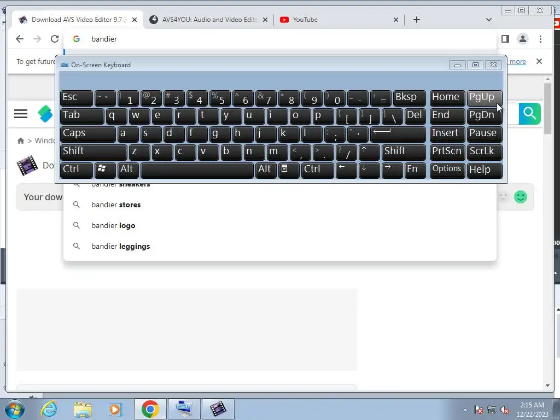Click the right arrow key
This screenshot has width=560, height=420.
392,171
